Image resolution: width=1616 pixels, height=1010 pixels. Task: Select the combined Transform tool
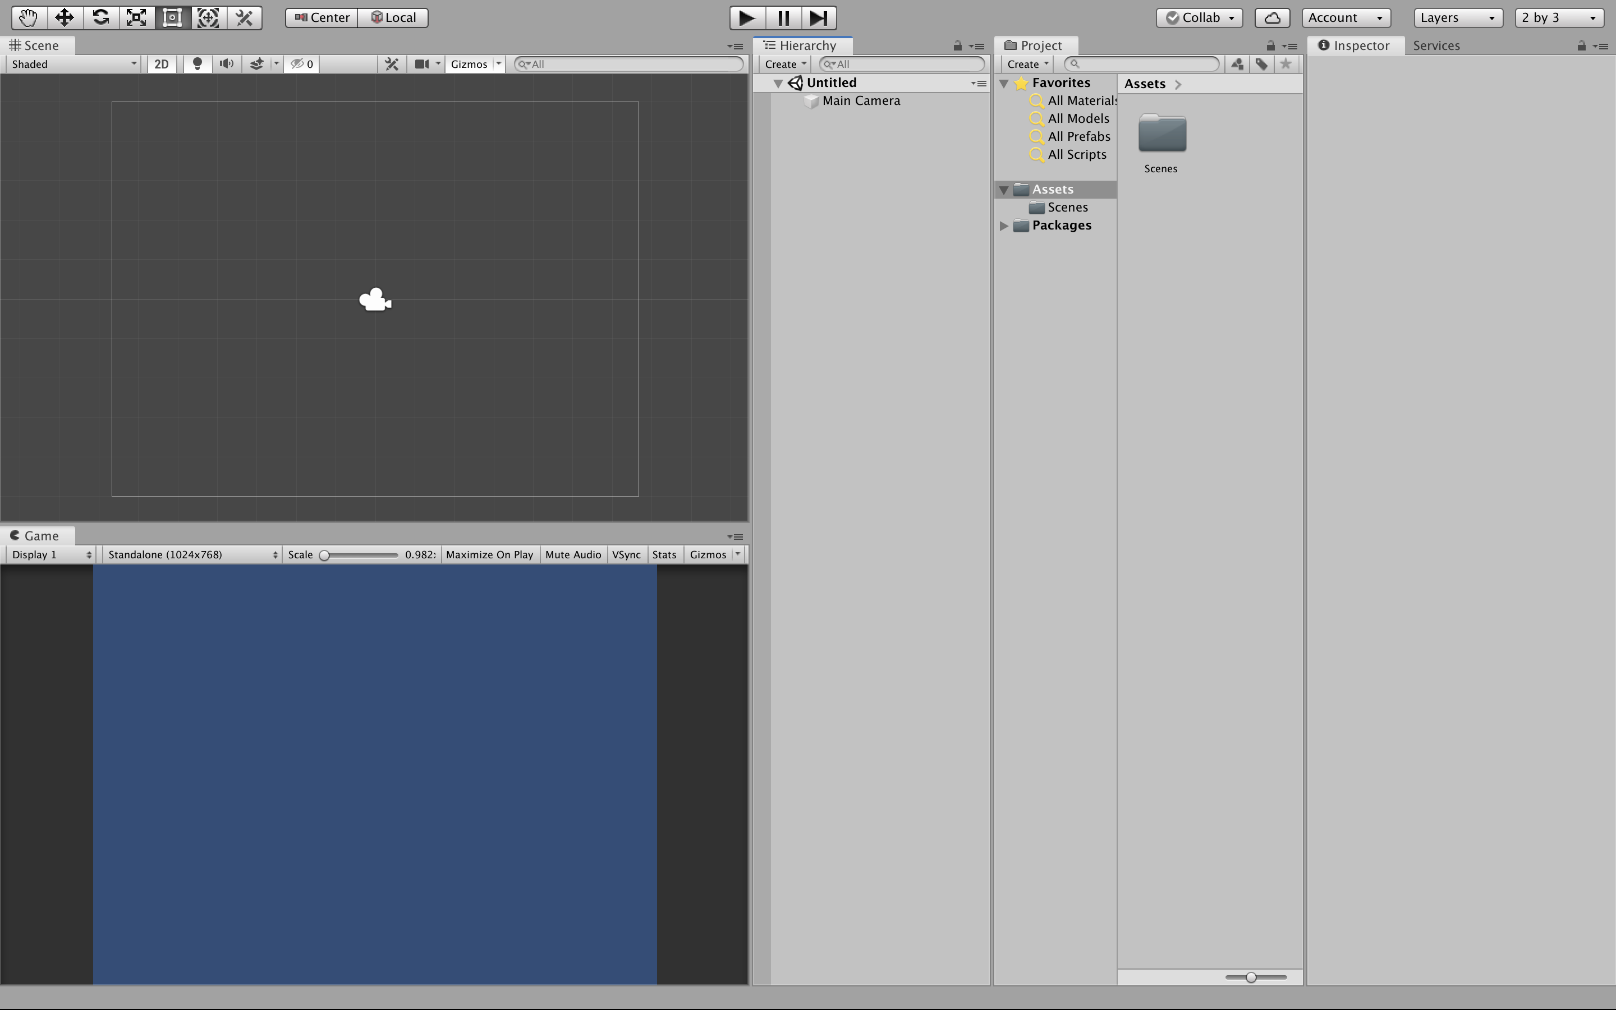(x=208, y=17)
